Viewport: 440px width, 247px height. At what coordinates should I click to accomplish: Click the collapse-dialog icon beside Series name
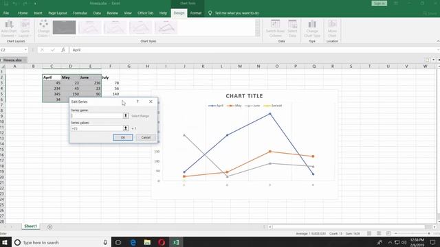click(x=126, y=116)
